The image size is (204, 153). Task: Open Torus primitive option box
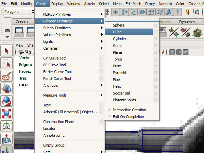coord(155,59)
